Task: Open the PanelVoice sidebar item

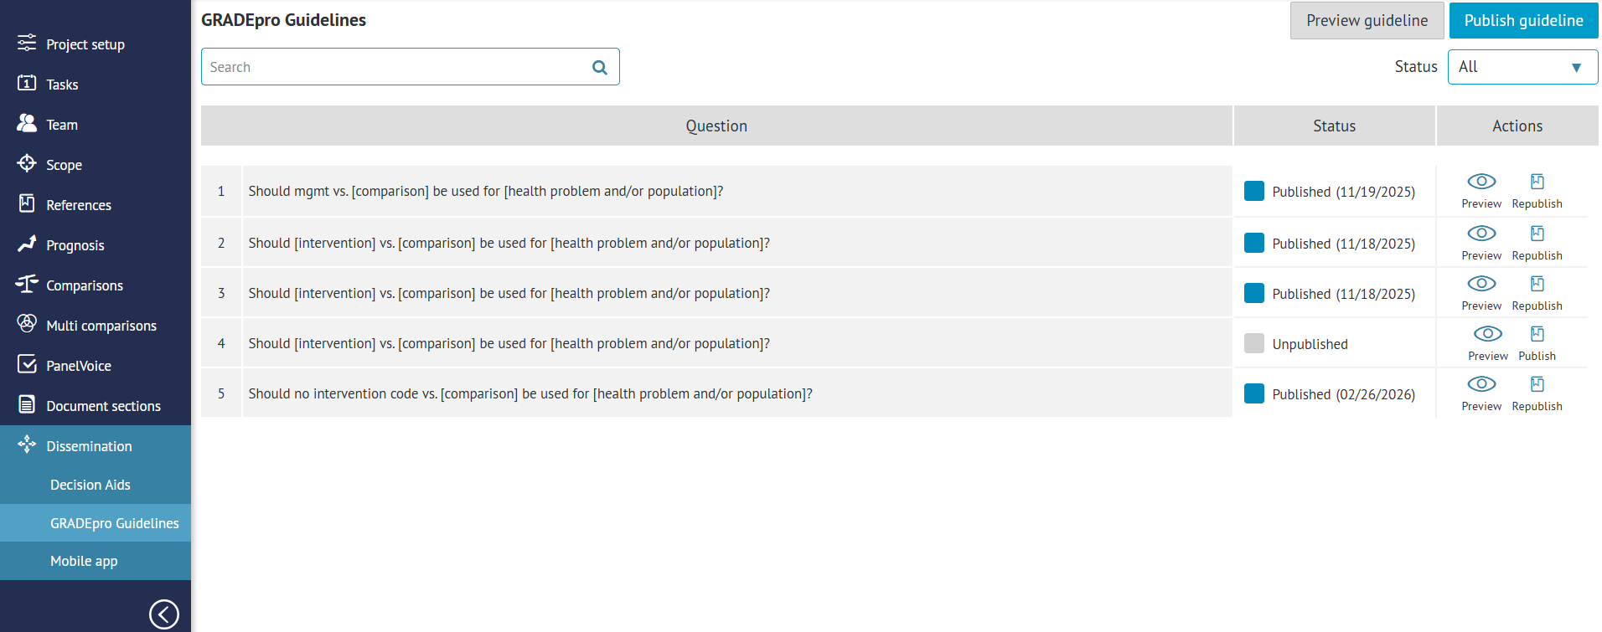Action: coord(79,366)
